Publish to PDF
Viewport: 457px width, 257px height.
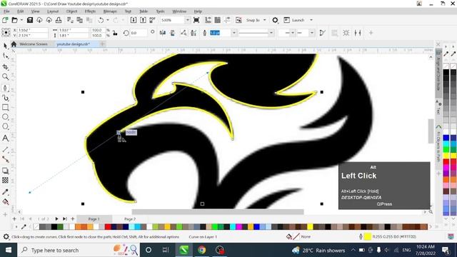pos(152,20)
